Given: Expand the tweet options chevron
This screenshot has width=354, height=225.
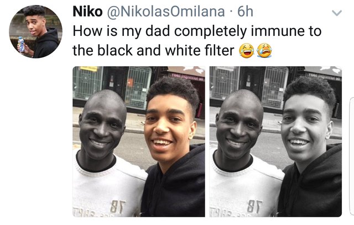Looking at the screenshot, I should 337,13.
